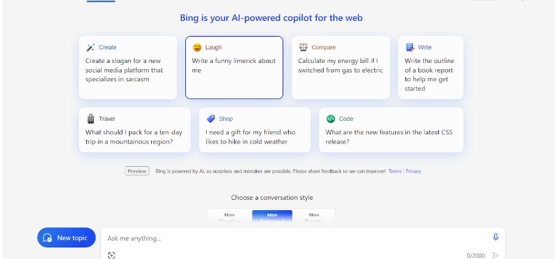Click the Preview badge
Image resolution: width=556 pixels, height=259 pixels.
click(x=137, y=171)
